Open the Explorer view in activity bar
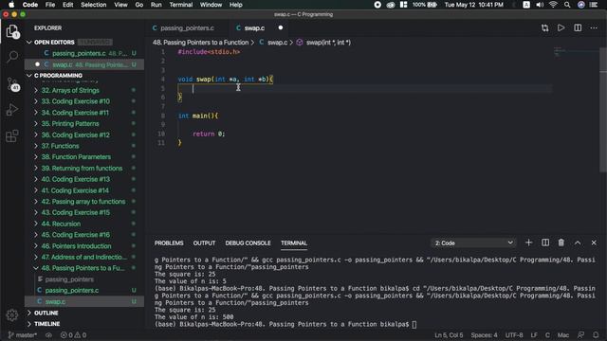 point(12,31)
